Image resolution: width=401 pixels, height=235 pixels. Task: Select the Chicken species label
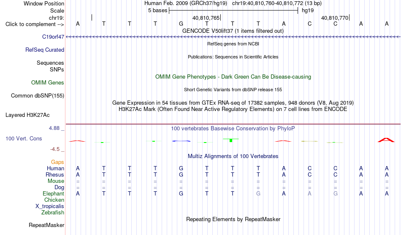(54, 200)
